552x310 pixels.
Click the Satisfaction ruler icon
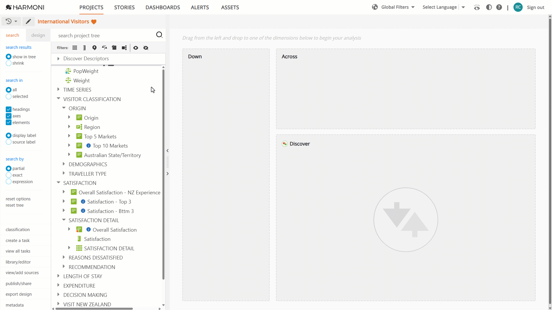79,239
